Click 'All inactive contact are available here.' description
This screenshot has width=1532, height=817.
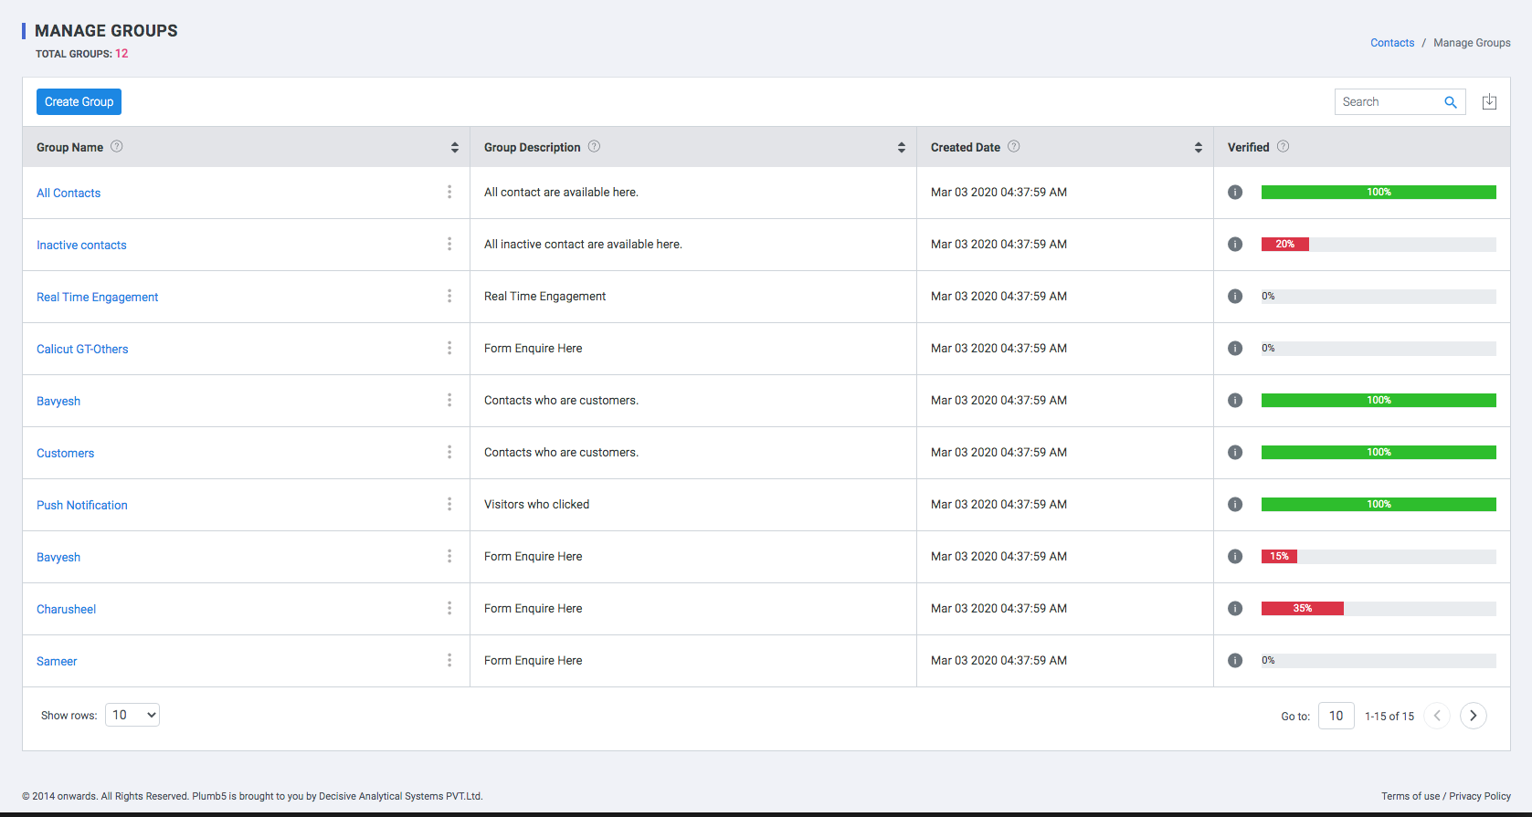(x=583, y=244)
